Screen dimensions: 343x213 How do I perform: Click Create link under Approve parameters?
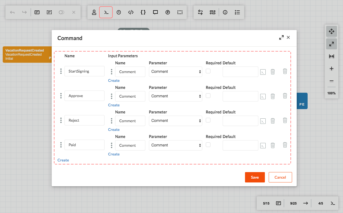click(114, 105)
